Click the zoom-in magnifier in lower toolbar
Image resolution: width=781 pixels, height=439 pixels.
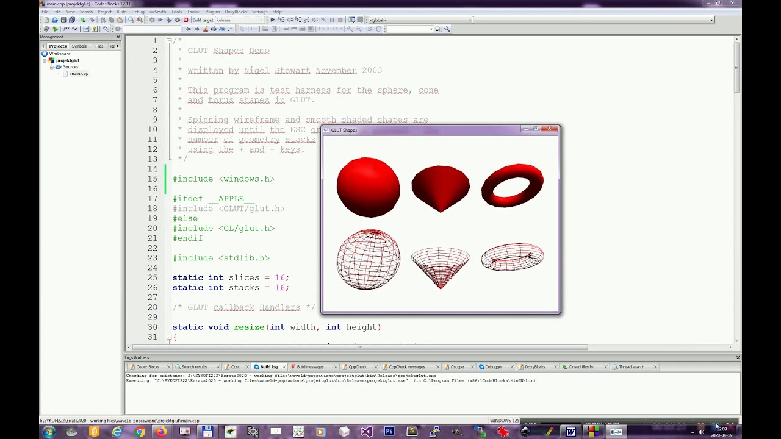[x=350, y=29]
